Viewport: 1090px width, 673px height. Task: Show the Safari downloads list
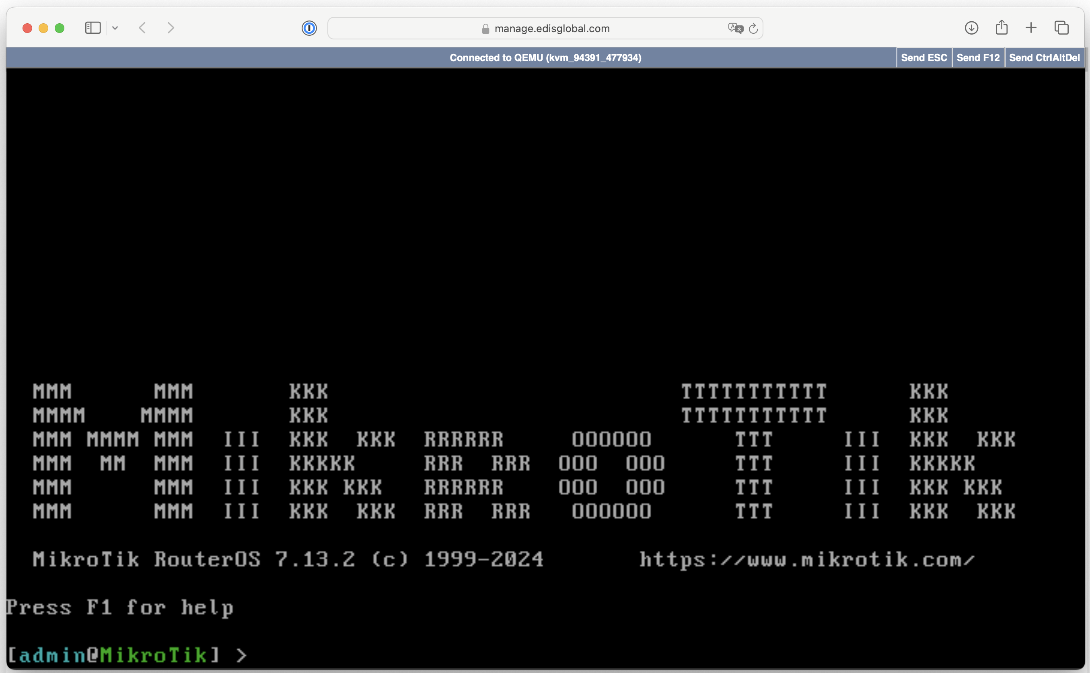[971, 28]
